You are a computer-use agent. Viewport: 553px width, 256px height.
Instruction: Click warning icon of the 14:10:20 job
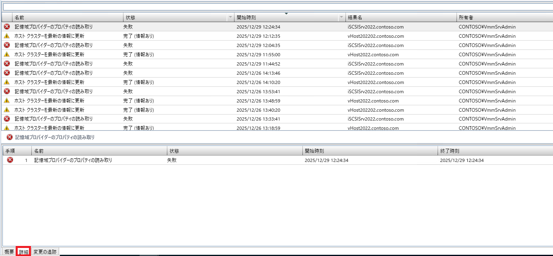(x=6, y=82)
